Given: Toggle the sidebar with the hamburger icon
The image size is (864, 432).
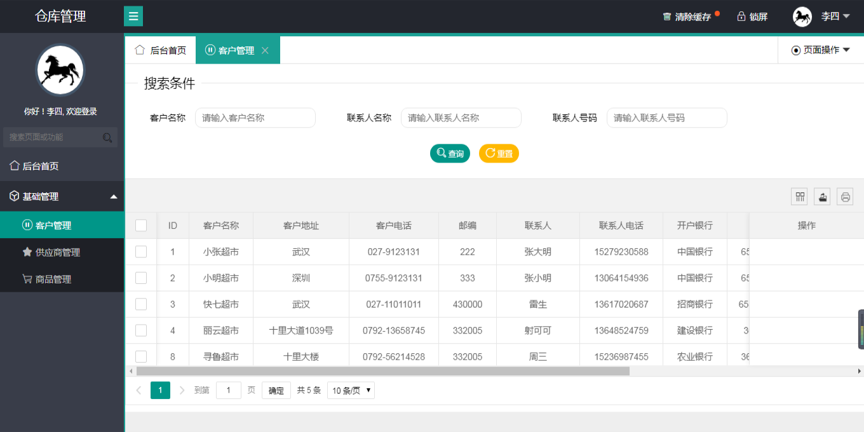Looking at the screenshot, I should [133, 16].
